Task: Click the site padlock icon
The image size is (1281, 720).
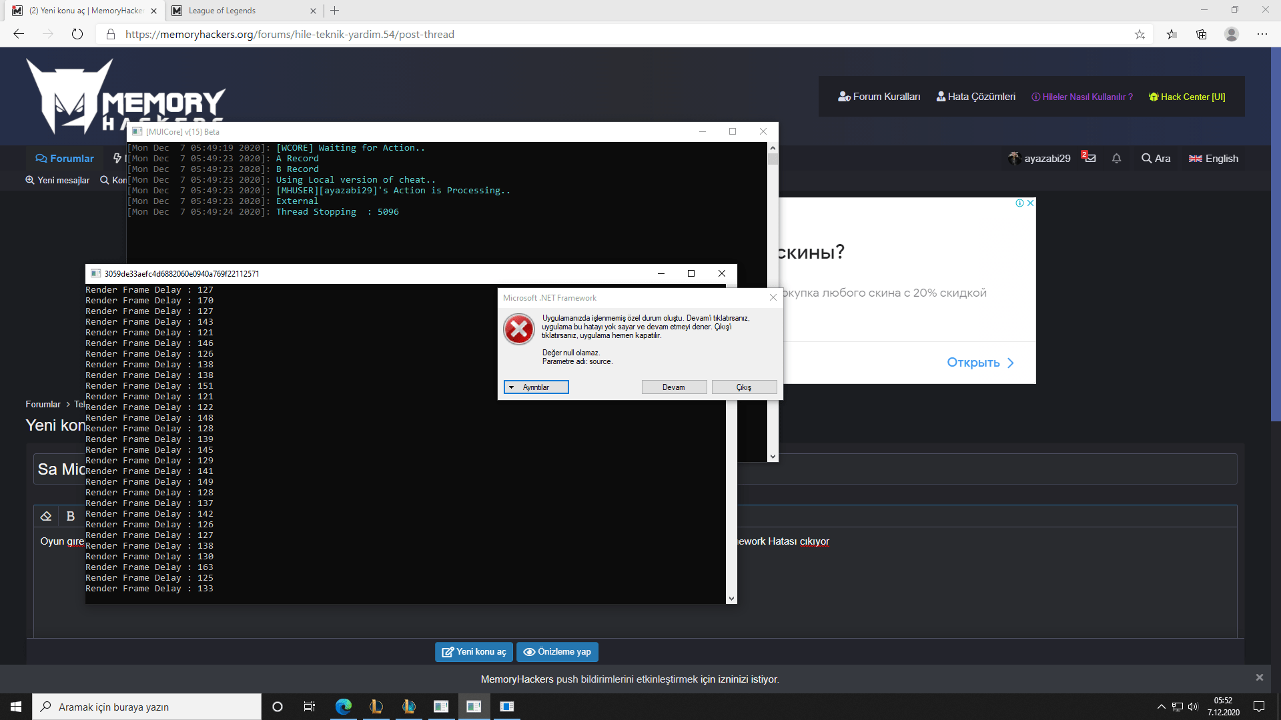Action: click(x=111, y=34)
